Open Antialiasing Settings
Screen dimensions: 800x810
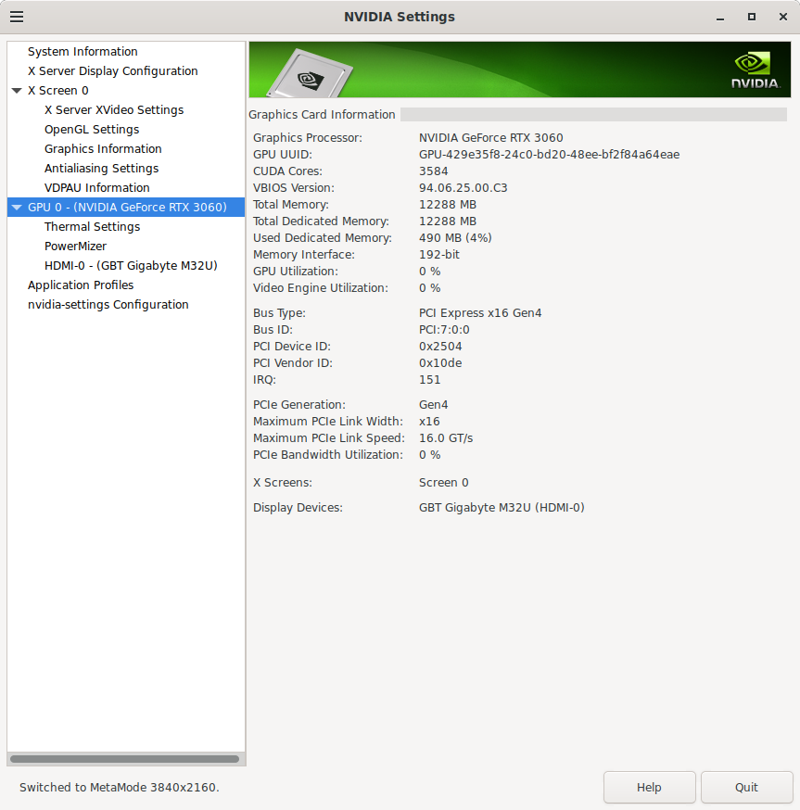pos(103,168)
